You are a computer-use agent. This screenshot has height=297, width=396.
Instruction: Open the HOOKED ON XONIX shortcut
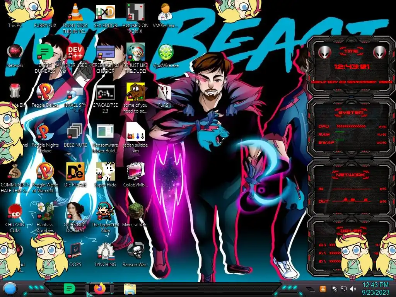click(x=135, y=18)
